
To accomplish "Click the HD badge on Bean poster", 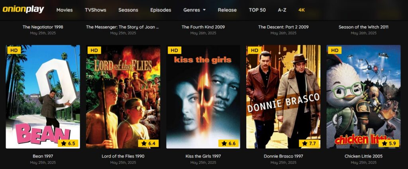I will [14, 50].
